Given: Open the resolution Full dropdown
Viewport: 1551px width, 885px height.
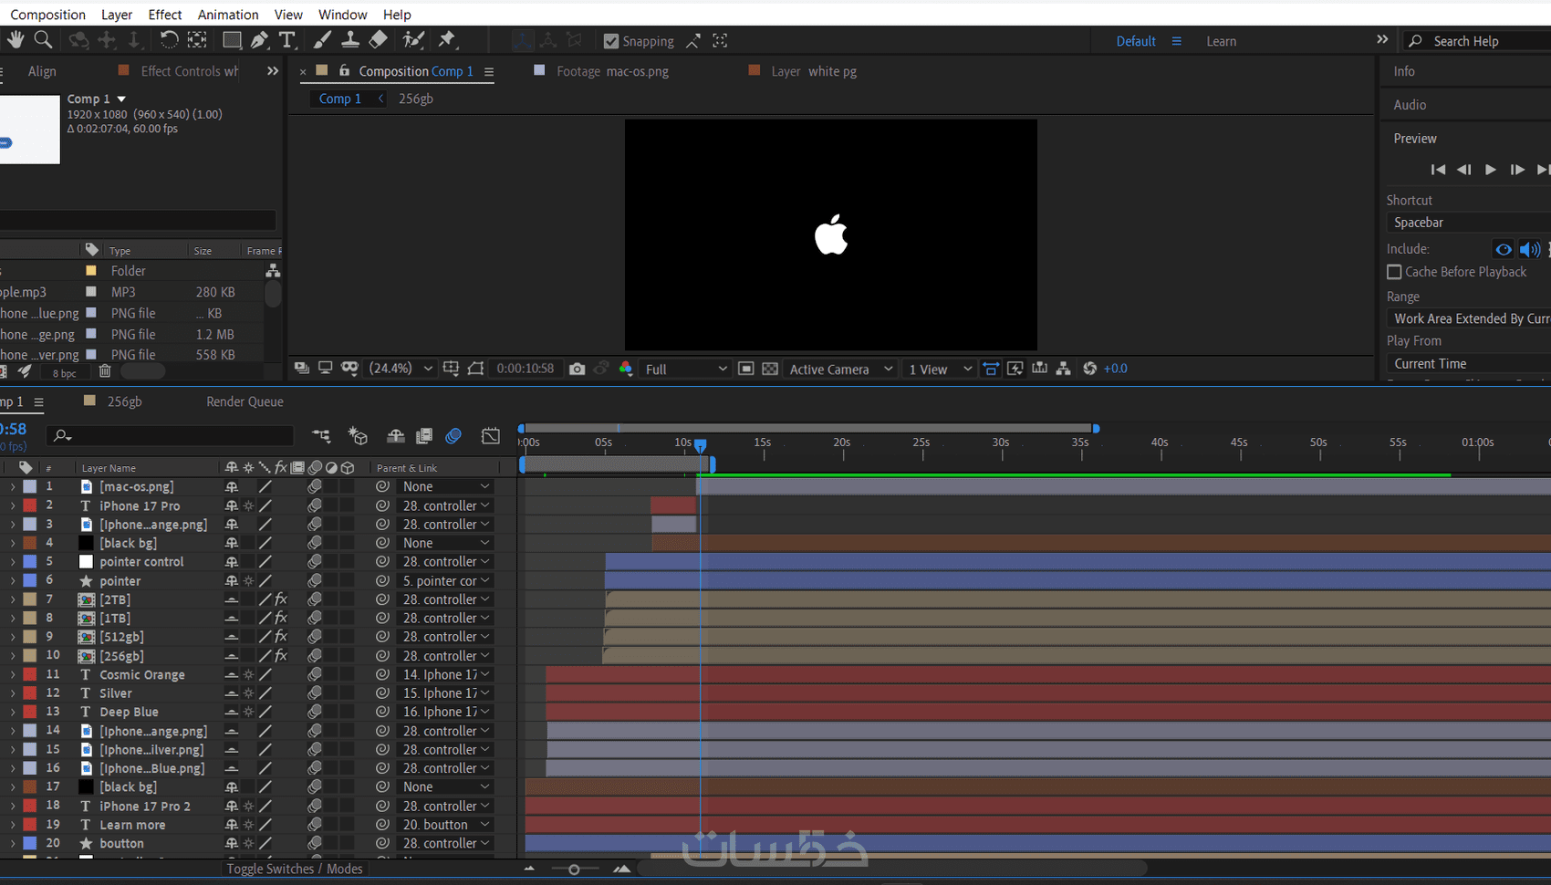Looking at the screenshot, I should click(686, 369).
